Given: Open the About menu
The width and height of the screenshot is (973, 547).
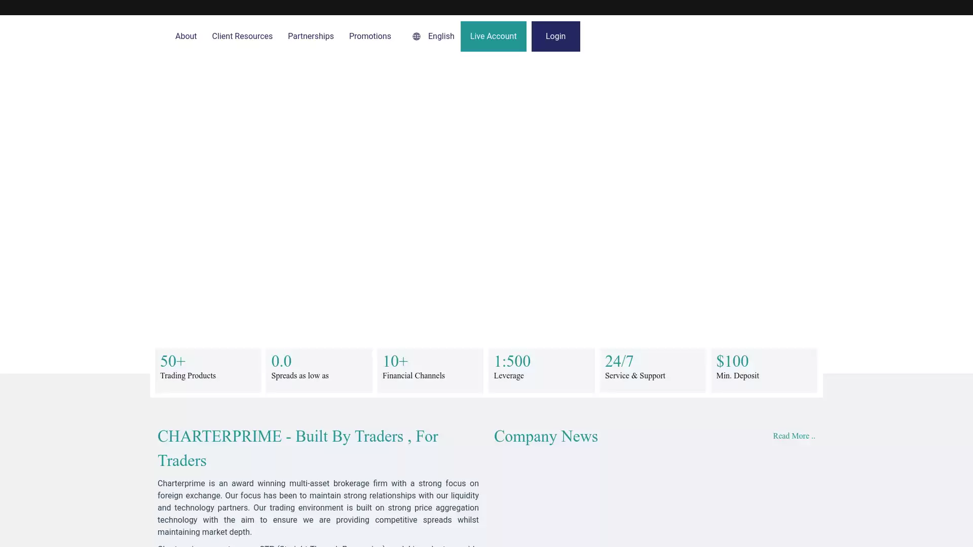Looking at the screenshot, I should click(x=186, y=36).
